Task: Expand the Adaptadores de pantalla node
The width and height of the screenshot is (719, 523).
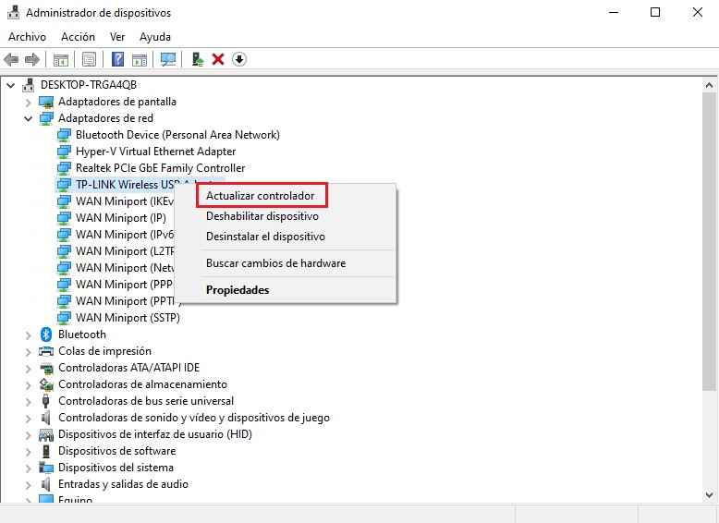Action: point(29,102)
